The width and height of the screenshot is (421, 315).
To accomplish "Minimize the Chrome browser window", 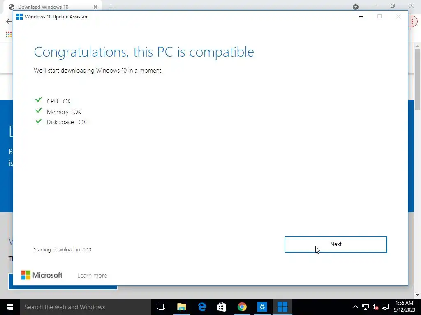I will 373,6.
